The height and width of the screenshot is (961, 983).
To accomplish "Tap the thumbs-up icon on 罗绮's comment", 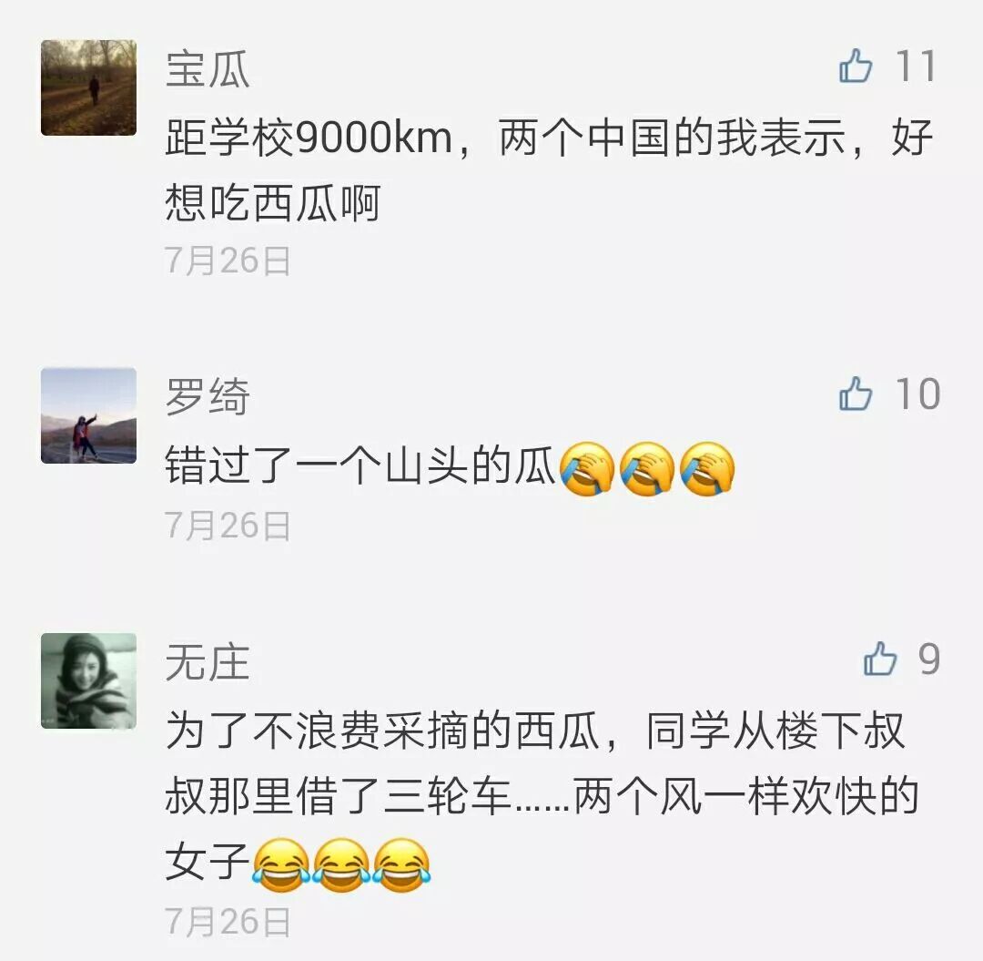I will pyautogui.click(x=855, y=394).
